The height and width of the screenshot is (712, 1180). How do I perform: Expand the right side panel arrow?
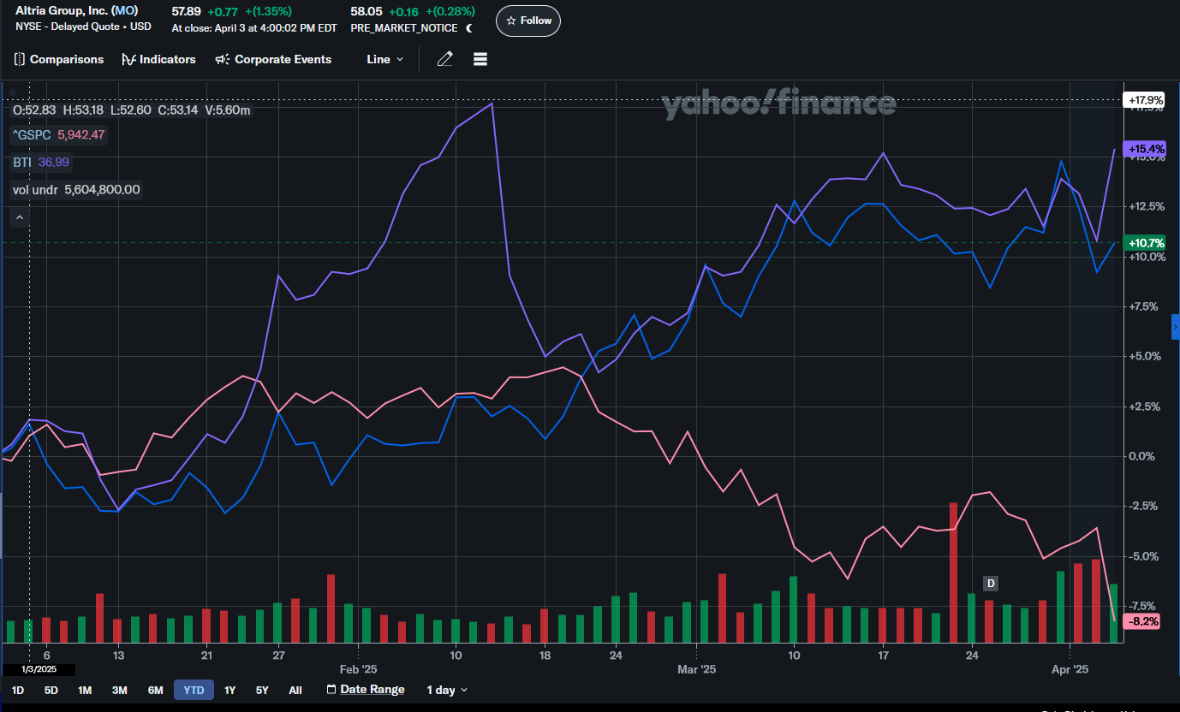point(1175,327)
